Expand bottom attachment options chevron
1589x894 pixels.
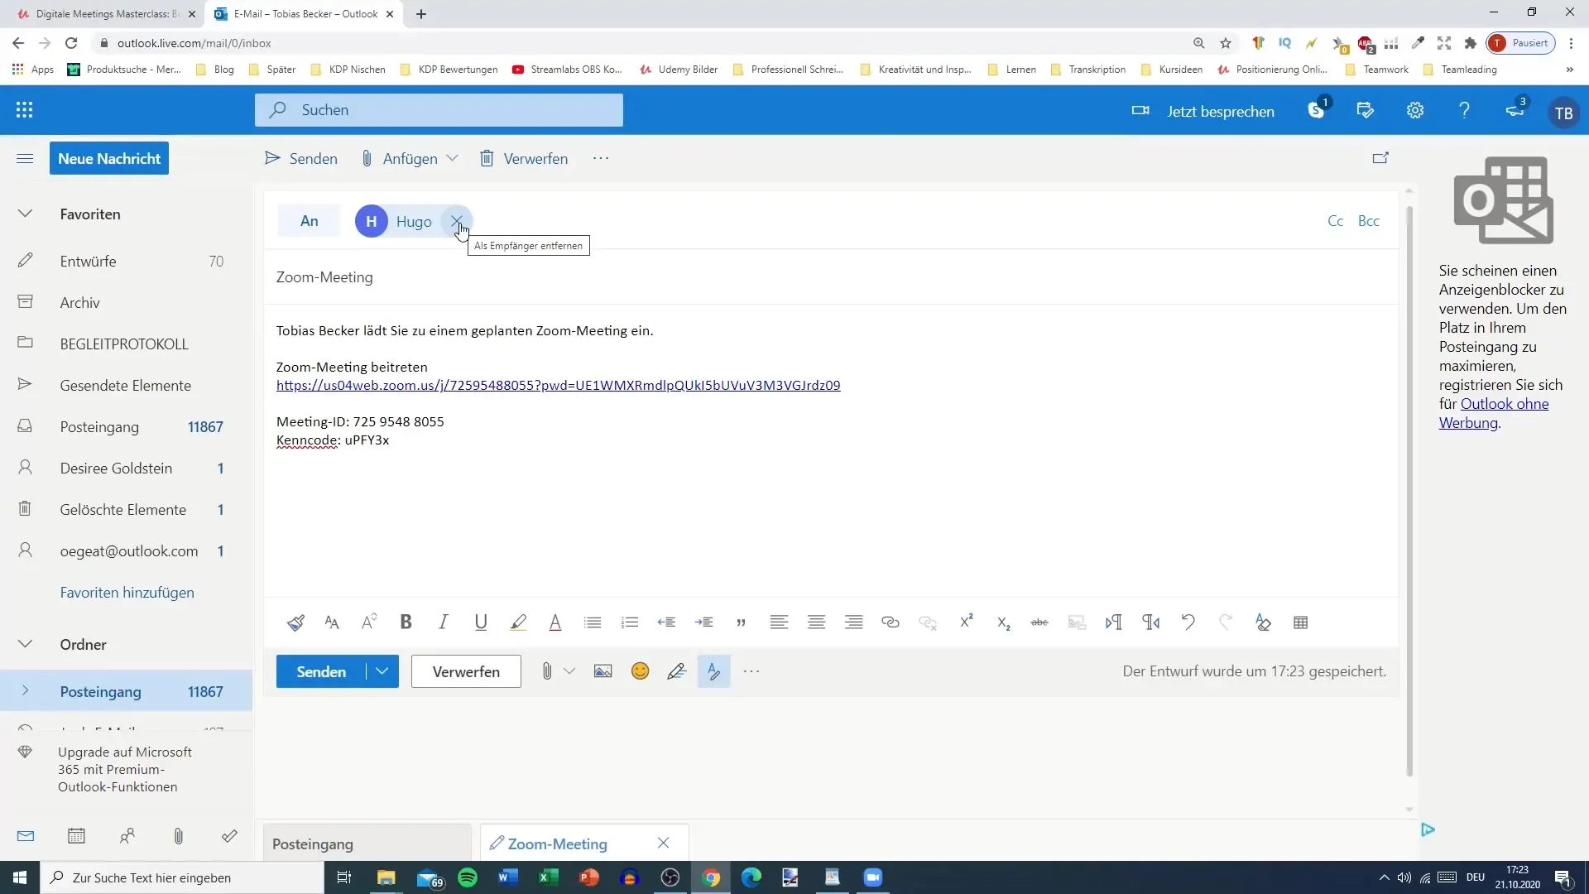569,671
